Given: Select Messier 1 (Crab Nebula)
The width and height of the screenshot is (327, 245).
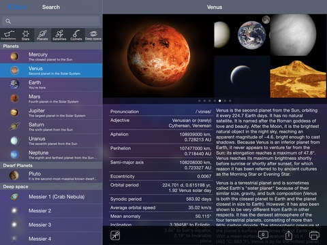Looking at the screenshot, I should pyautogui.click(x=51, y=197).
